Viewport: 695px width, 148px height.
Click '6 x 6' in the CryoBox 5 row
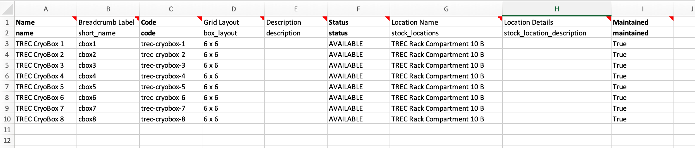[x=233, y=87]
